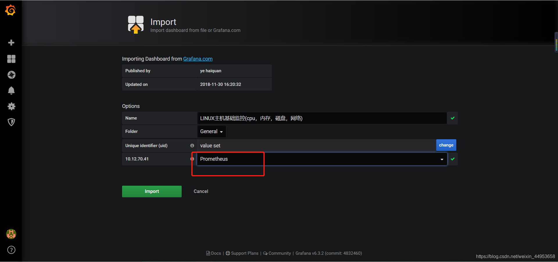Image resolution: width=558 pixels, height=262 pixels.
Task: Click the page scrollbar thumb on right edge
Action: pyautogui.click(x=556, y=42)
